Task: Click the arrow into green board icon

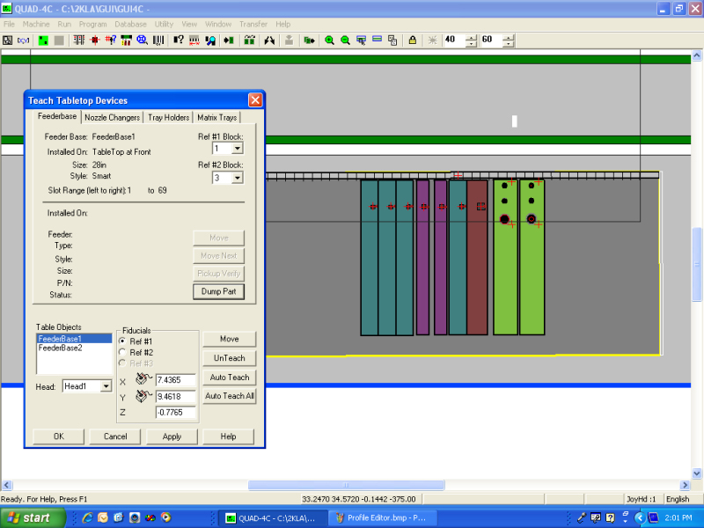Action: 229,40
